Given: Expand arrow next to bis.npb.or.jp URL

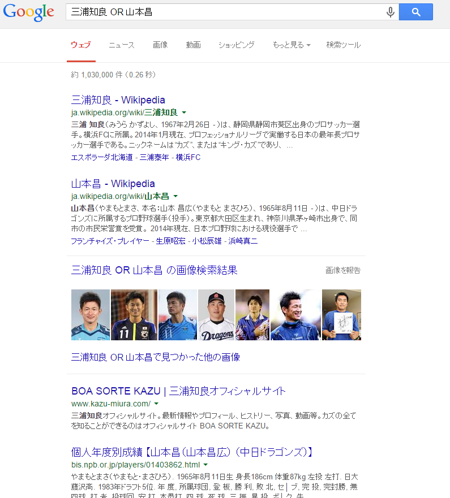Looking at the screenshot, I should (205, 465).
